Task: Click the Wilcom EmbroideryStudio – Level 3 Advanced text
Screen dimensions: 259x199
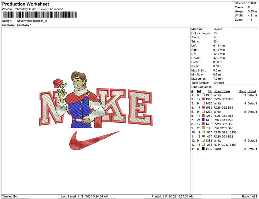Action: pos(32,9)
